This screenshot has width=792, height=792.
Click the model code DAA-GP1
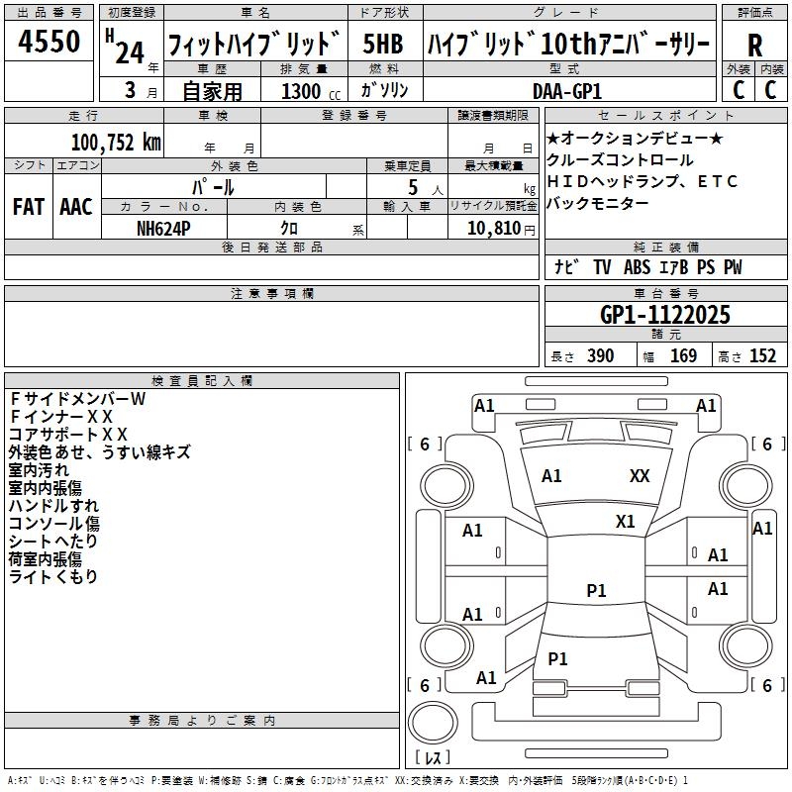566,90
